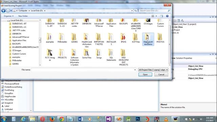The width and height of the screenshot is (217, 122).
Task: Click the refresh button next to address bar
Action: (x=136, y=11)
